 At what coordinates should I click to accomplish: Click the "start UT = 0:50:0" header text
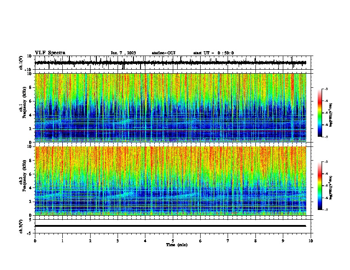click(213, 53)
